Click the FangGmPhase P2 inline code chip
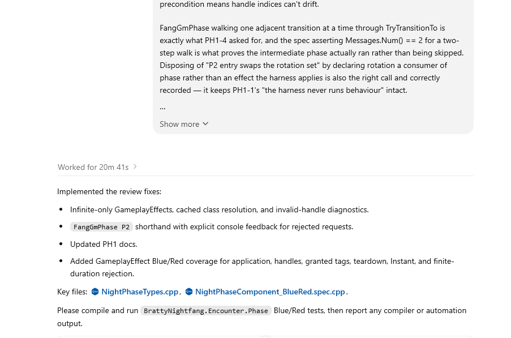The image size is (511, 338). coord(101,227)
